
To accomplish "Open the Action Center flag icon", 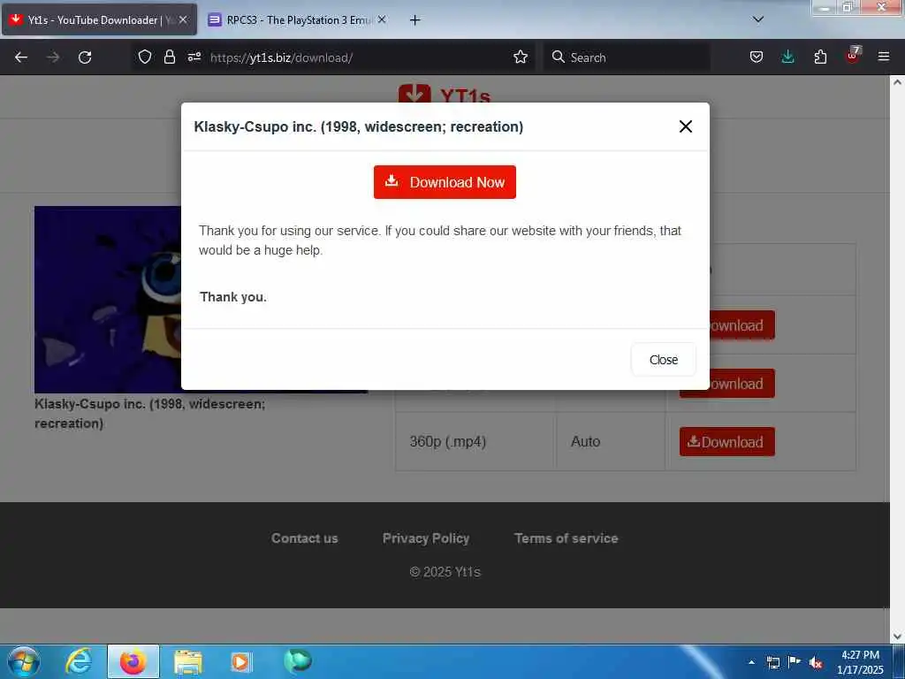I will pyautogui.click(x=795, y=661).
